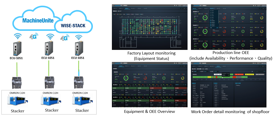Switch to highlighted tab in Factory Layout screen
The image size is (275, 118).
click(x=127, y=8)
